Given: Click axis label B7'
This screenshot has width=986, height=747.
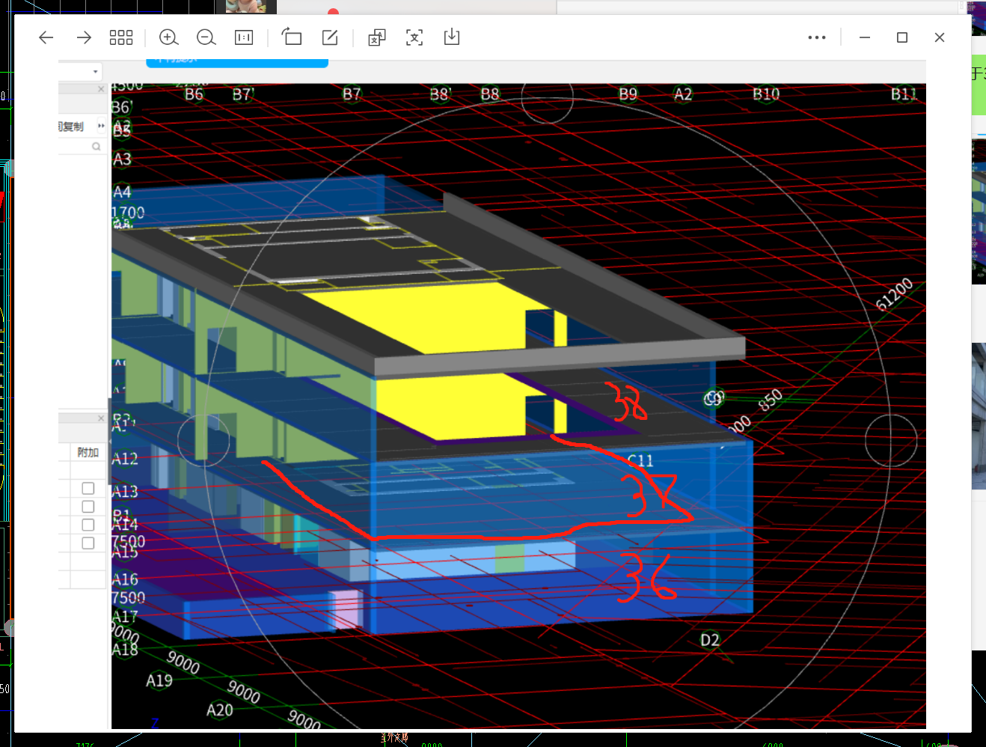Looking at the screenshot, I should click(x=243, y=94).
